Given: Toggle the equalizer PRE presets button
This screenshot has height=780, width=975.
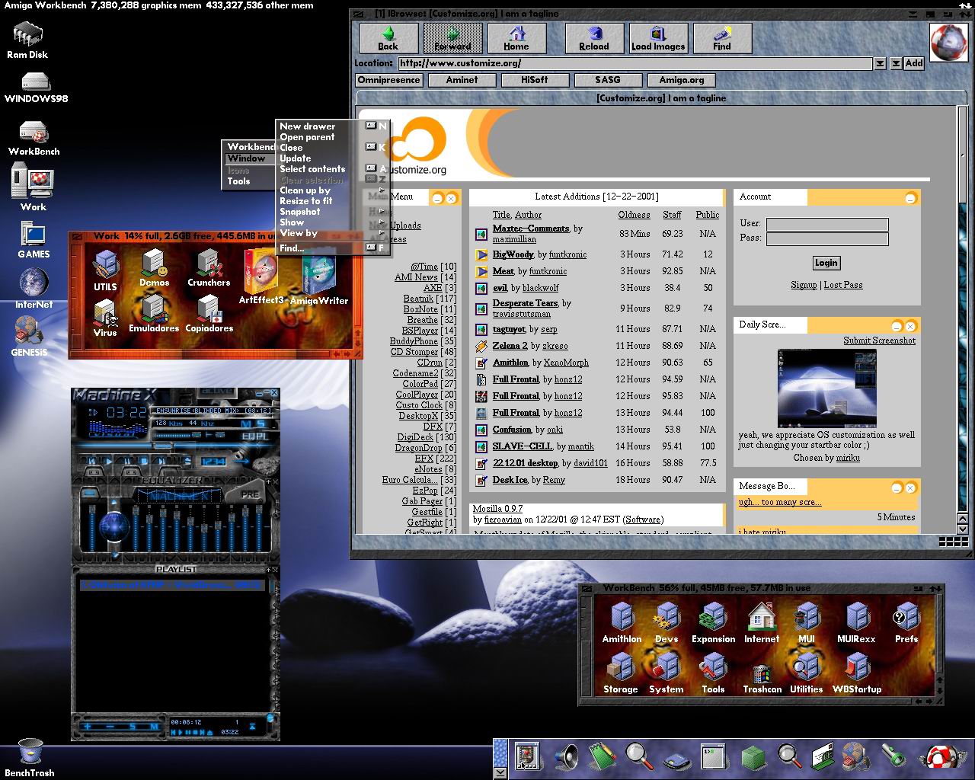Looking at the screenshot, I should click(250, 494).
